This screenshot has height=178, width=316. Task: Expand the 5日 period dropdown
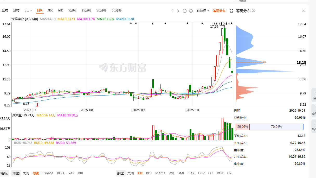click(28, 10)
